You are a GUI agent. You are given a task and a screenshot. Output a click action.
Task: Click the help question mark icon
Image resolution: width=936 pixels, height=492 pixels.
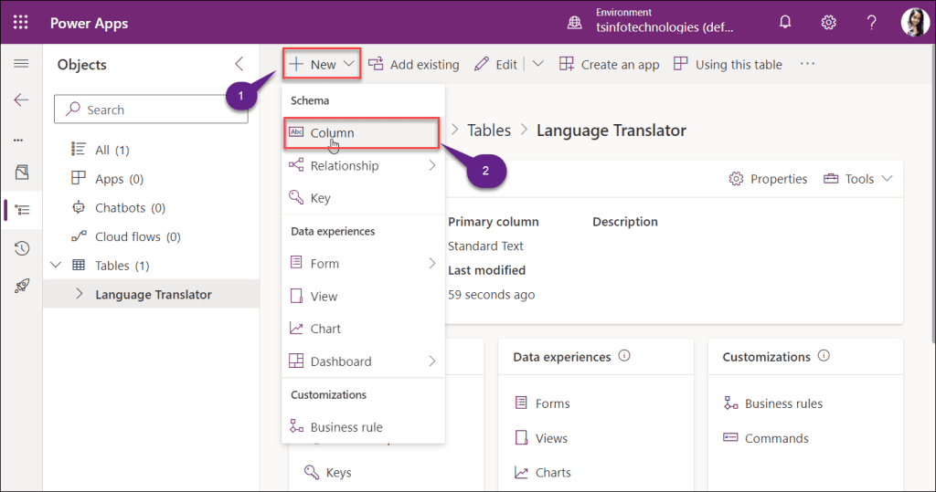(871, 23)
